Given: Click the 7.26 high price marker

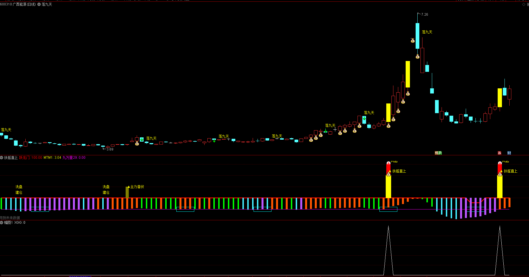Looking at the screenshot, I should [x=424, y=14].
